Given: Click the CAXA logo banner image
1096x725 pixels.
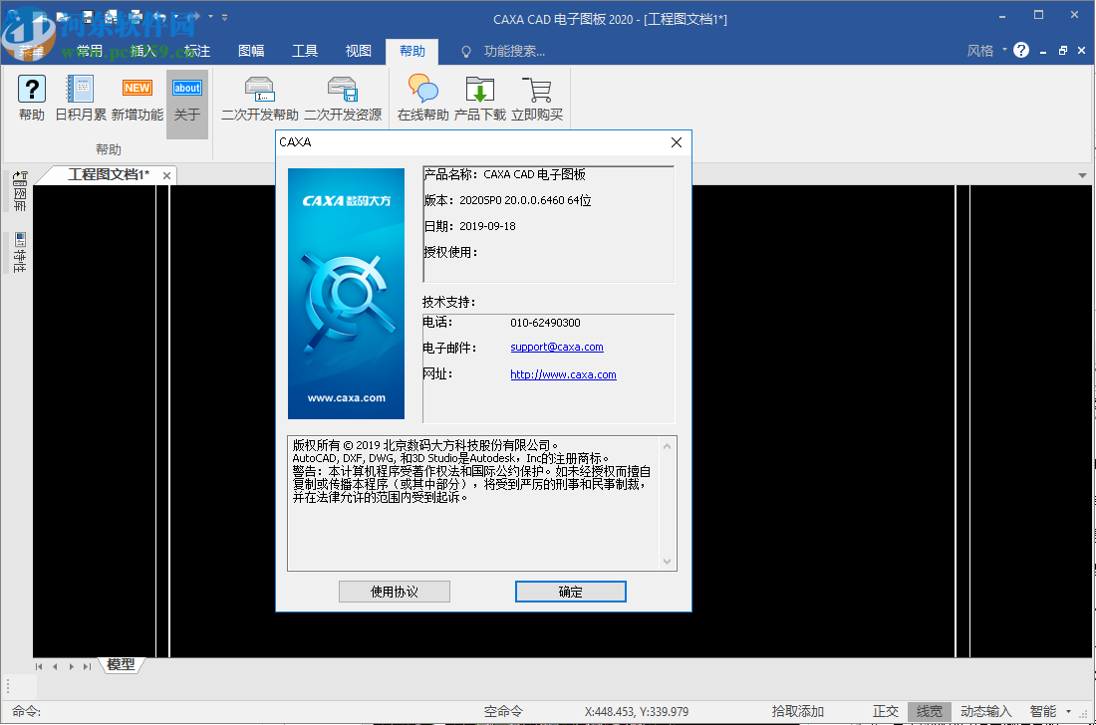Looking at the screenshot, I should (346, 294).
